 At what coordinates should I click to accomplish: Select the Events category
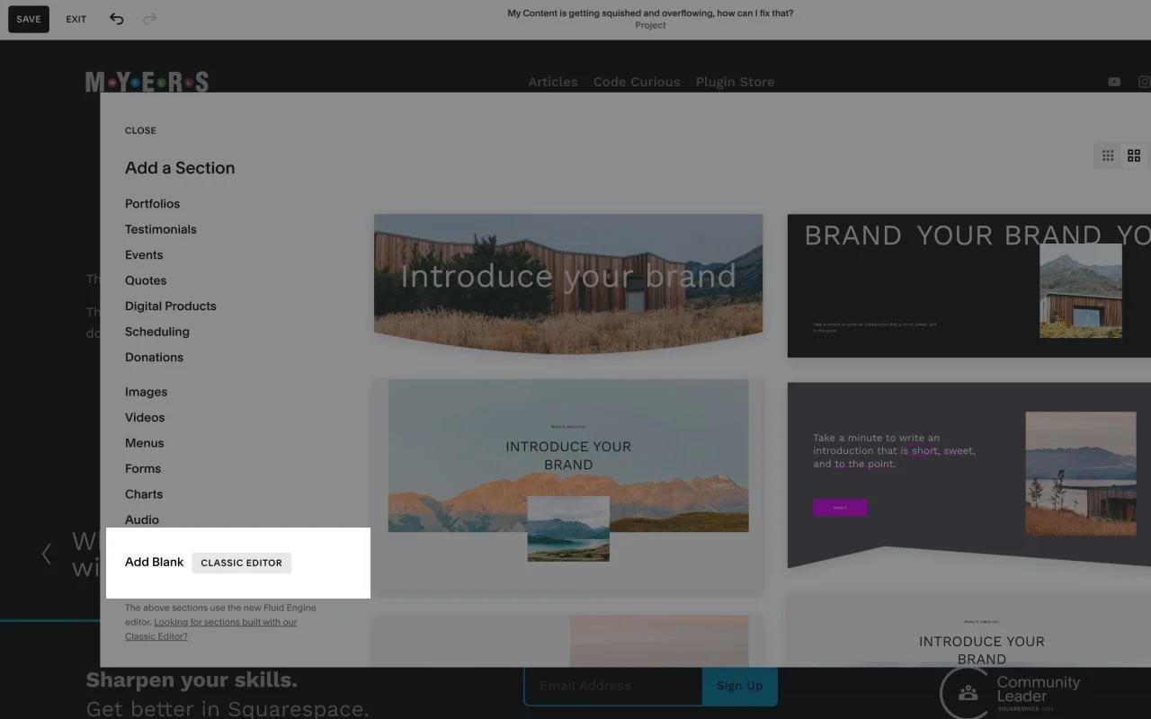pyautogui.click(x=144, y=254)
